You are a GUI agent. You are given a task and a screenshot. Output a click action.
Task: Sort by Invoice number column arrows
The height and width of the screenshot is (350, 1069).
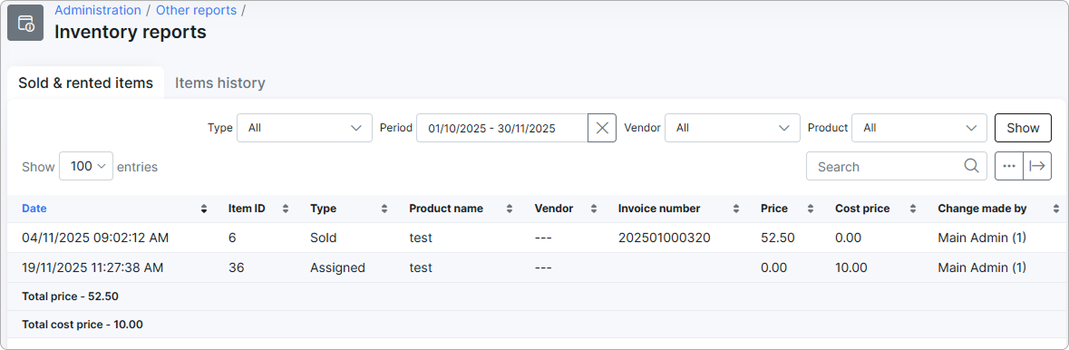pos(736,209)
